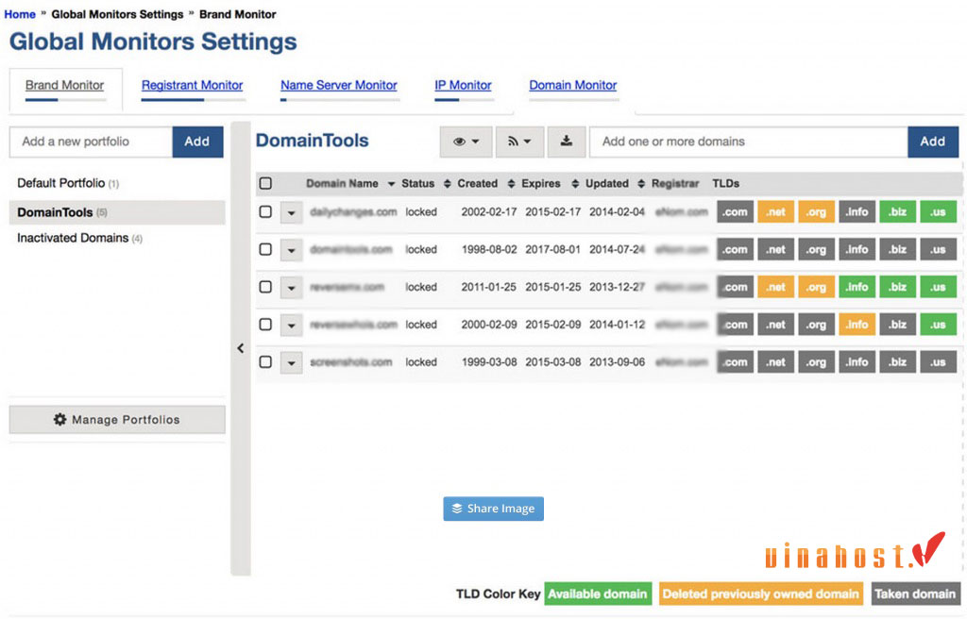Click green .us badge in 2000-02-09 row
Viewport: 967px width, 619px height.
pyautogui.click(x=939, y=325)
